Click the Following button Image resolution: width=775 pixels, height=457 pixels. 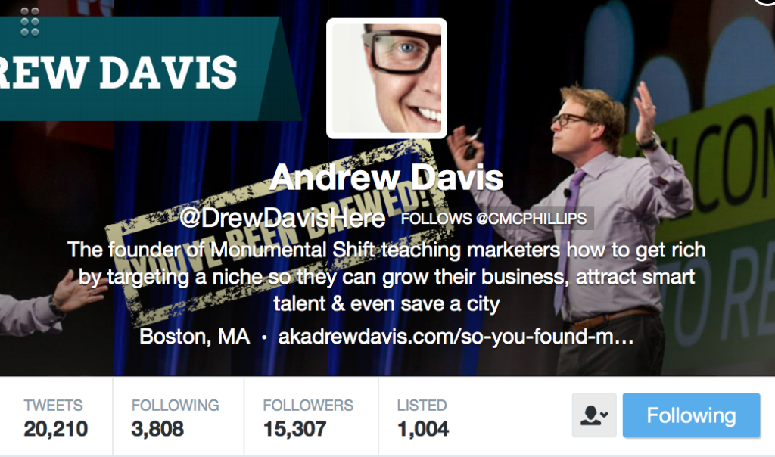691,415
